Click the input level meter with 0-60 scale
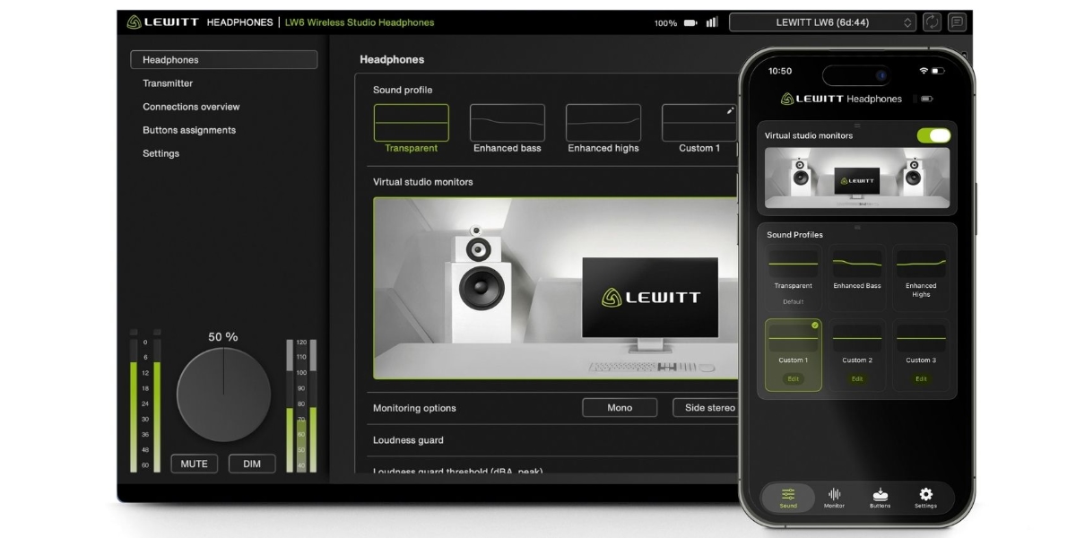Image resolution: width=1076 pixels, height=538 pixels. point(145,400)
